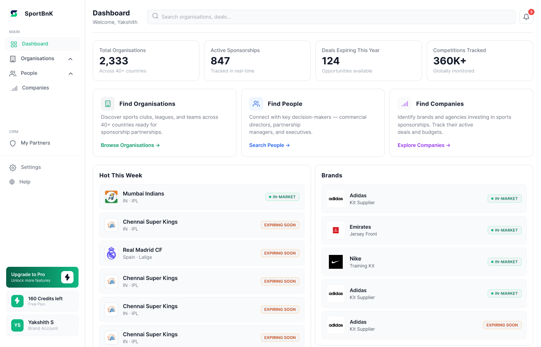Click the Browse Organisations link

coord(130,145)
